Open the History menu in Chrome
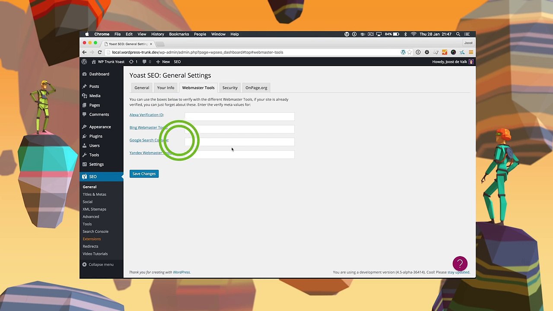The image size is (553, 311). (x=158, y=34)
